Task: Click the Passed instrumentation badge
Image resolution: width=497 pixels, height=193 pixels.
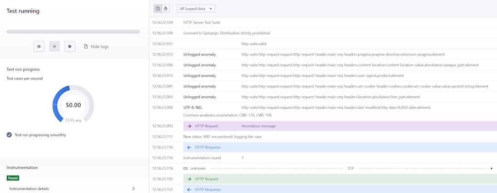Action: point(13,178)
